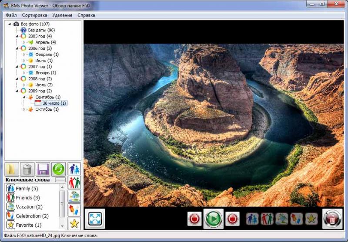Select 2009 год (2) in the tree
This screenshot has height=242, width=348.
point(40,91)
